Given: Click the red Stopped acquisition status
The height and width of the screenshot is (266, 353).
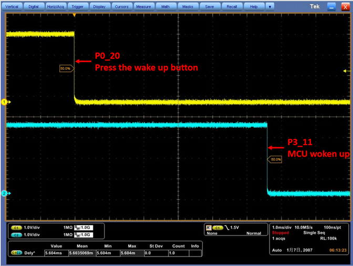Looking at the screenshot, I should coord(281,233).
